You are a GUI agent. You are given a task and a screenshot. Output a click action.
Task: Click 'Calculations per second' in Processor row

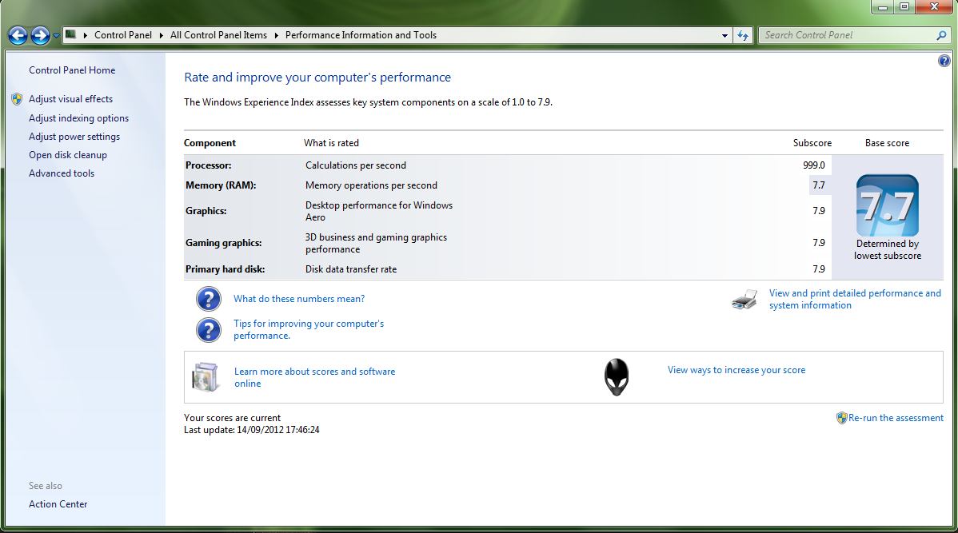pyautogui.click(x=356, y=165)
